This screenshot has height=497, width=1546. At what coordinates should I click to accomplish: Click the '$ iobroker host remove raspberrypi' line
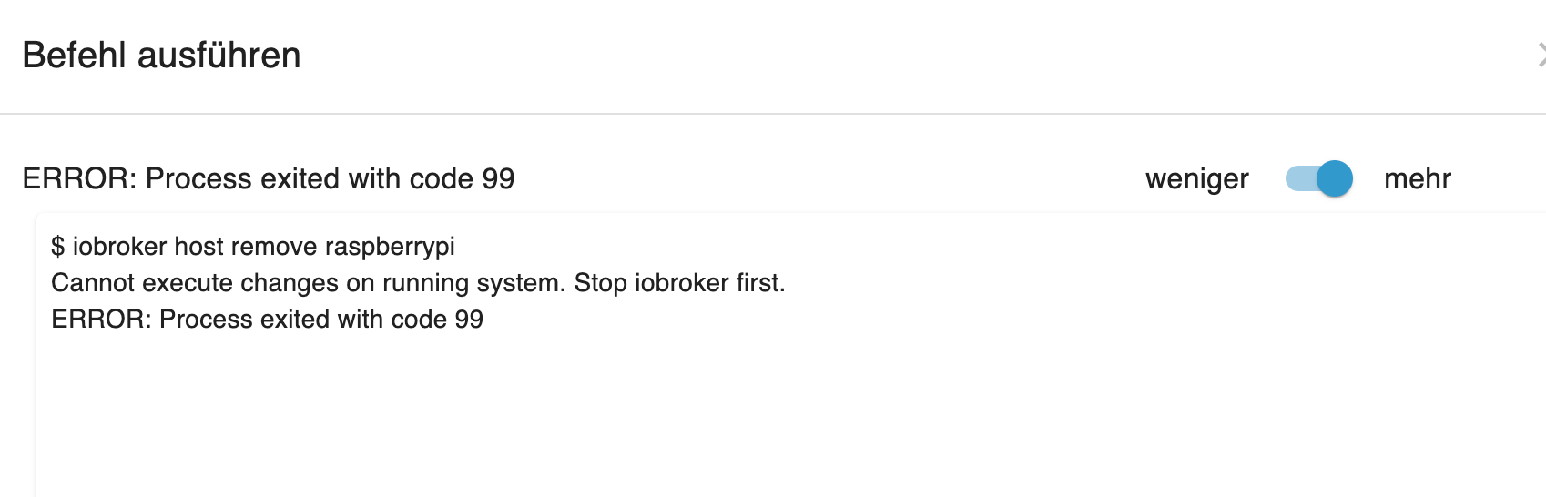click(x=253, y=247)
